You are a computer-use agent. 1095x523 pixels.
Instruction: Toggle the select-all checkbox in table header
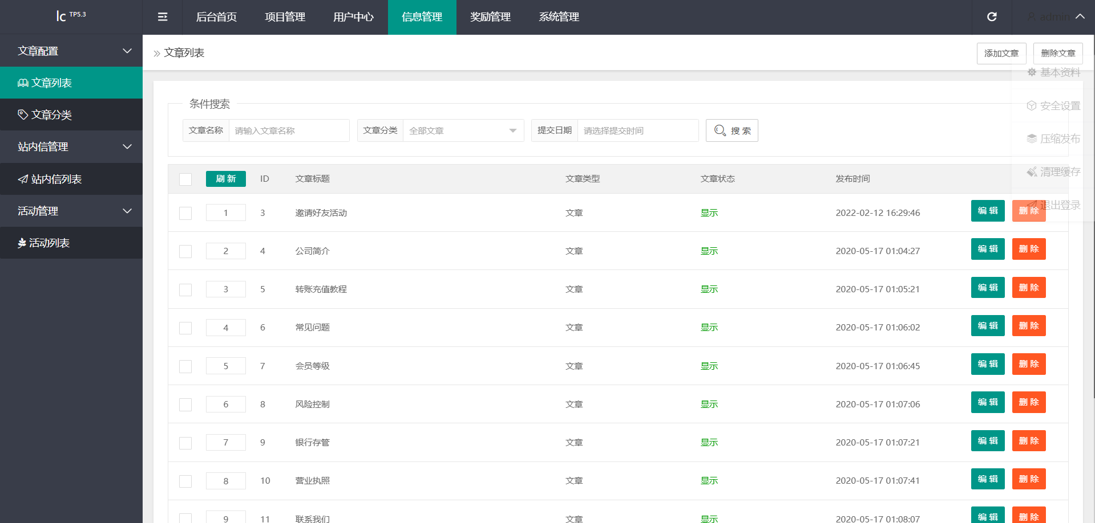tap(185, 179)
